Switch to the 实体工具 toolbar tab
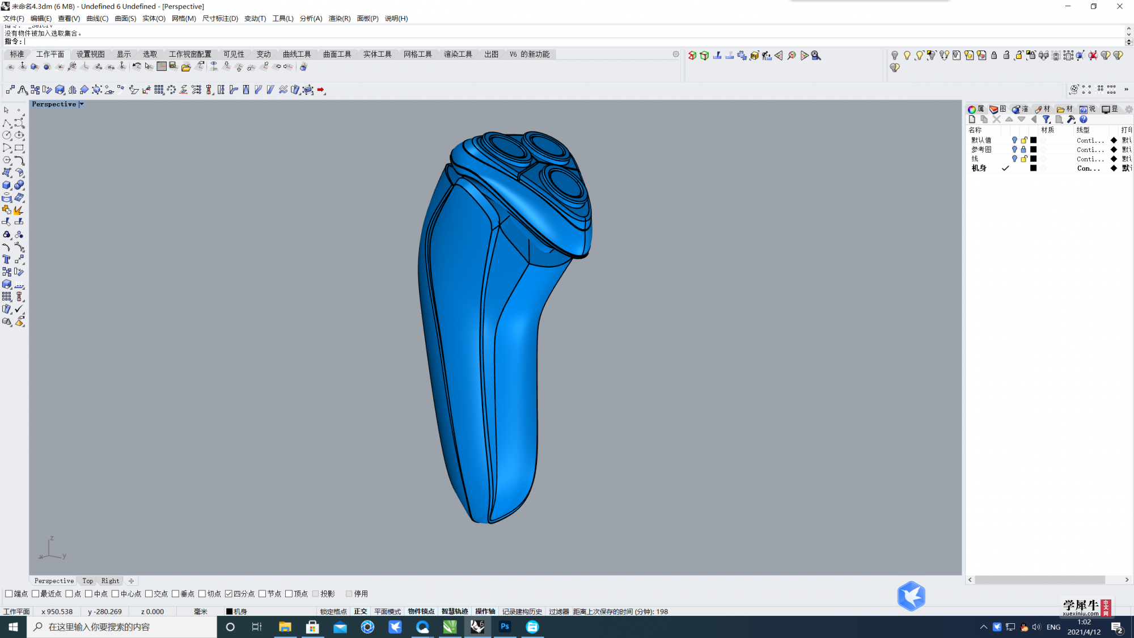 (377, 54)
